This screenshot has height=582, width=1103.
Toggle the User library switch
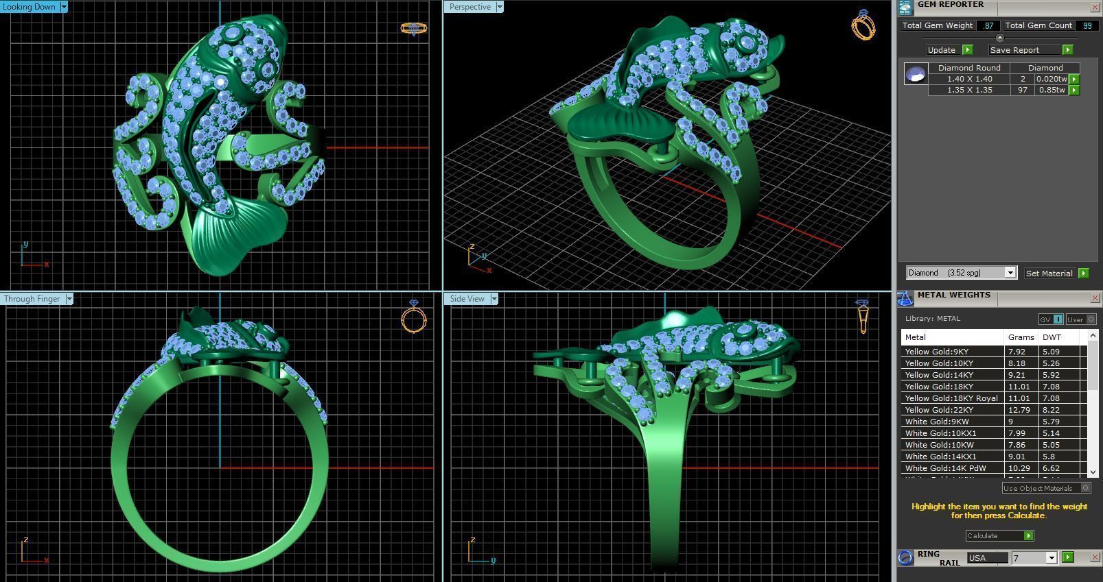(1080, 319)
